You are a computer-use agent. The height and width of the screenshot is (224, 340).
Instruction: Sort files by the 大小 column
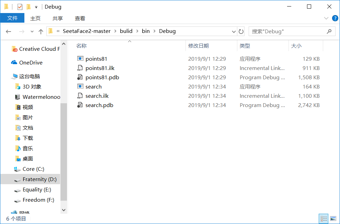point(297,46)
